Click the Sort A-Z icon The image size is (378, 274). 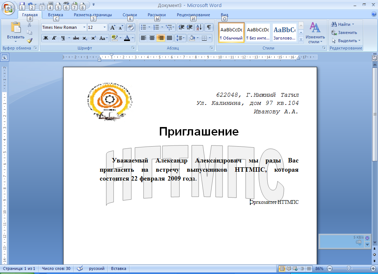(199, 27)
